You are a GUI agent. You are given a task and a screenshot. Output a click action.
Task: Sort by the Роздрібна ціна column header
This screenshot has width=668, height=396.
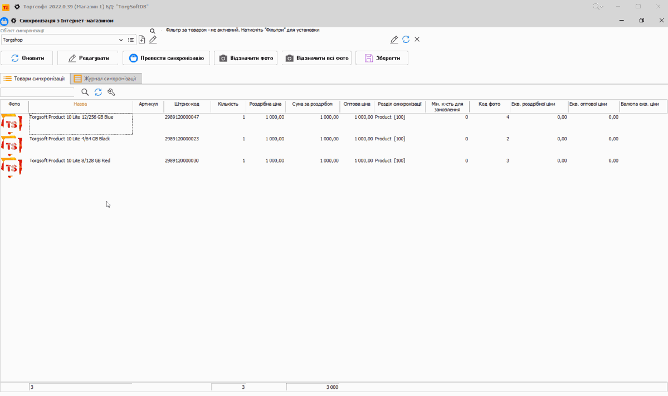point(265,104)
